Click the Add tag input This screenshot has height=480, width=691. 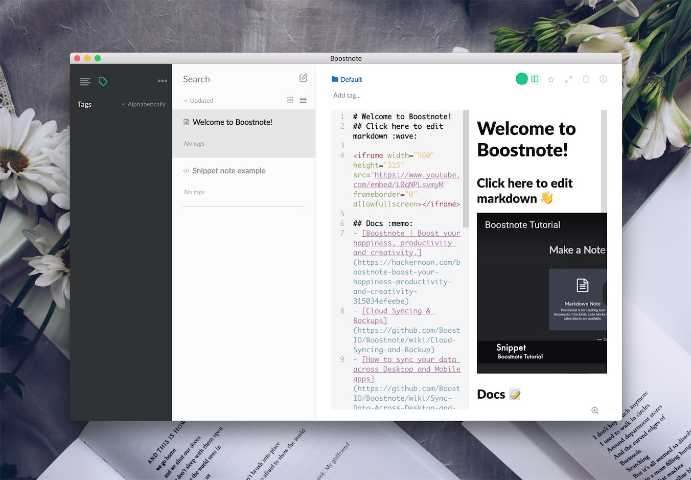click(x=347, y=95)
